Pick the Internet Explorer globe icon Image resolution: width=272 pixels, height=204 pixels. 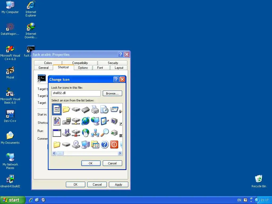pos(86,121)
